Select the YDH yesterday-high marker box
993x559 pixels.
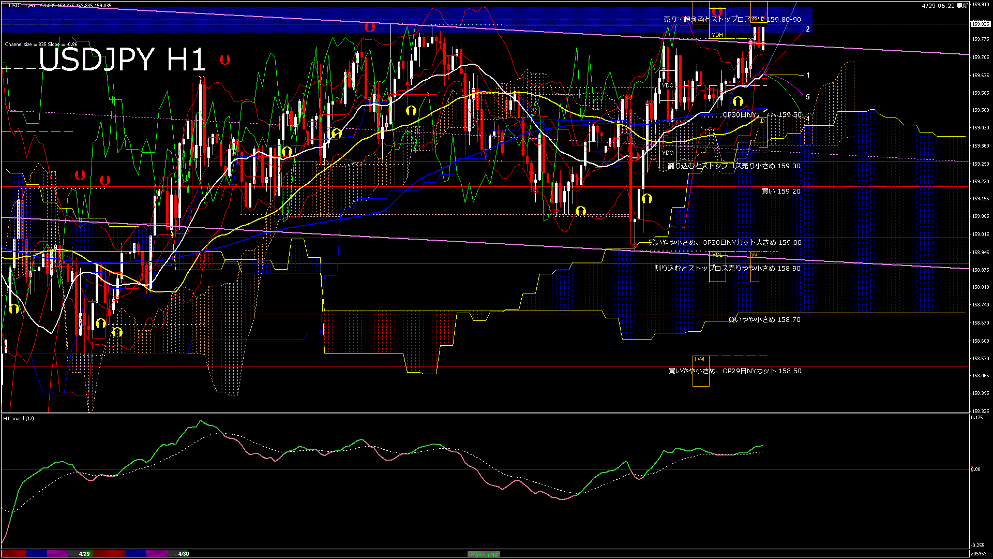(x=717, y=35)
